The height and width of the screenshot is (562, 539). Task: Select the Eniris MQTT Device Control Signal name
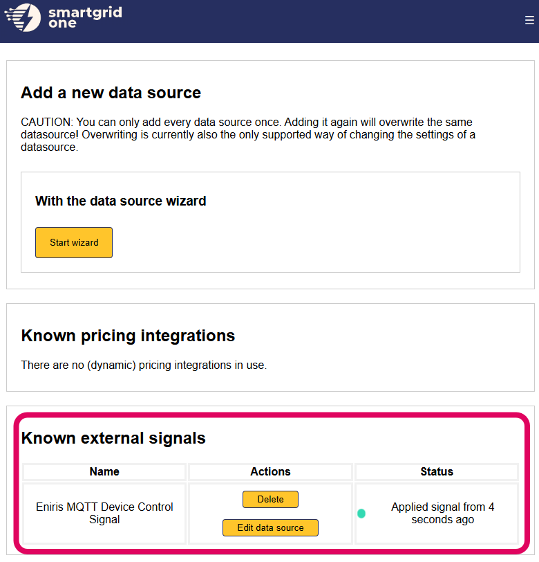click(104, 513)
